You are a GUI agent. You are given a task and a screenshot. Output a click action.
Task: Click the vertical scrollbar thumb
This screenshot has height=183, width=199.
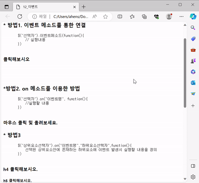click(185, 73)
